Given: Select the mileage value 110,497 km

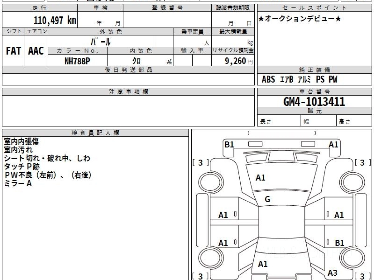Looking at the screenshot, I should tap(55, 21).
